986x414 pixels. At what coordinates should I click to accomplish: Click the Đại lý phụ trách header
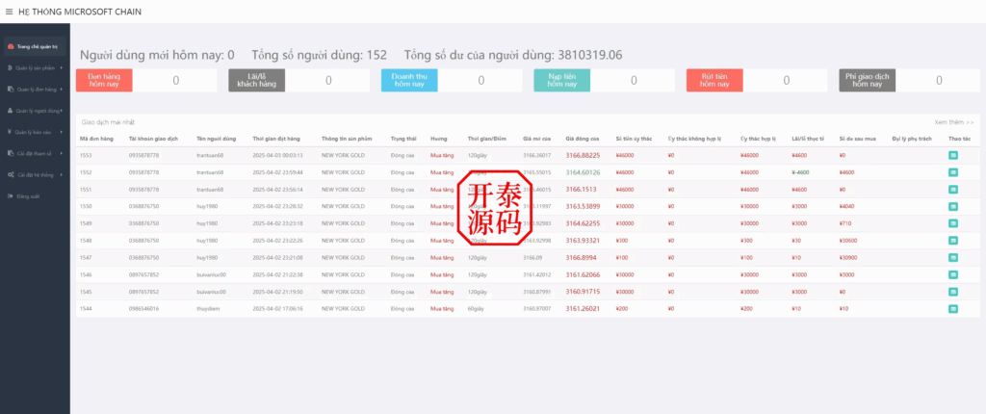912,139
